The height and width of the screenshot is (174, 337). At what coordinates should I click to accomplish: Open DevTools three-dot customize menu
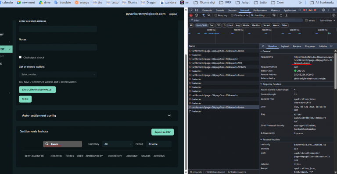pos(329,10)
